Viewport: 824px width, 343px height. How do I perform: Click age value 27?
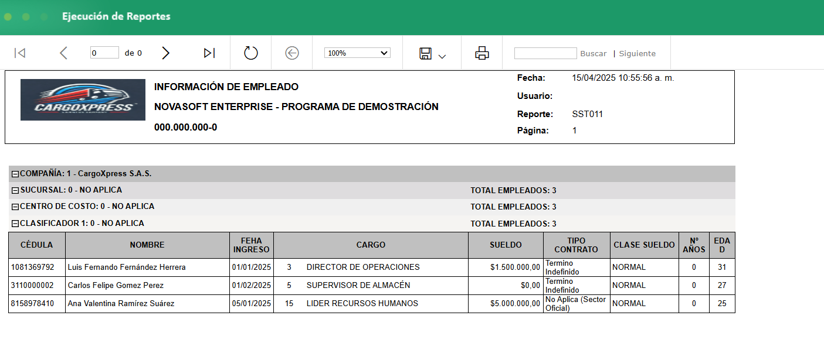coord(722,285)
